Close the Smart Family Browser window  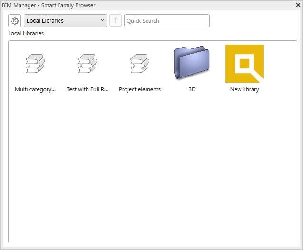(298, 5)
